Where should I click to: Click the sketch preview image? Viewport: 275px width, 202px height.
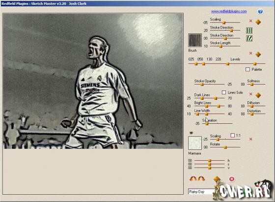[x=93, y=81]
